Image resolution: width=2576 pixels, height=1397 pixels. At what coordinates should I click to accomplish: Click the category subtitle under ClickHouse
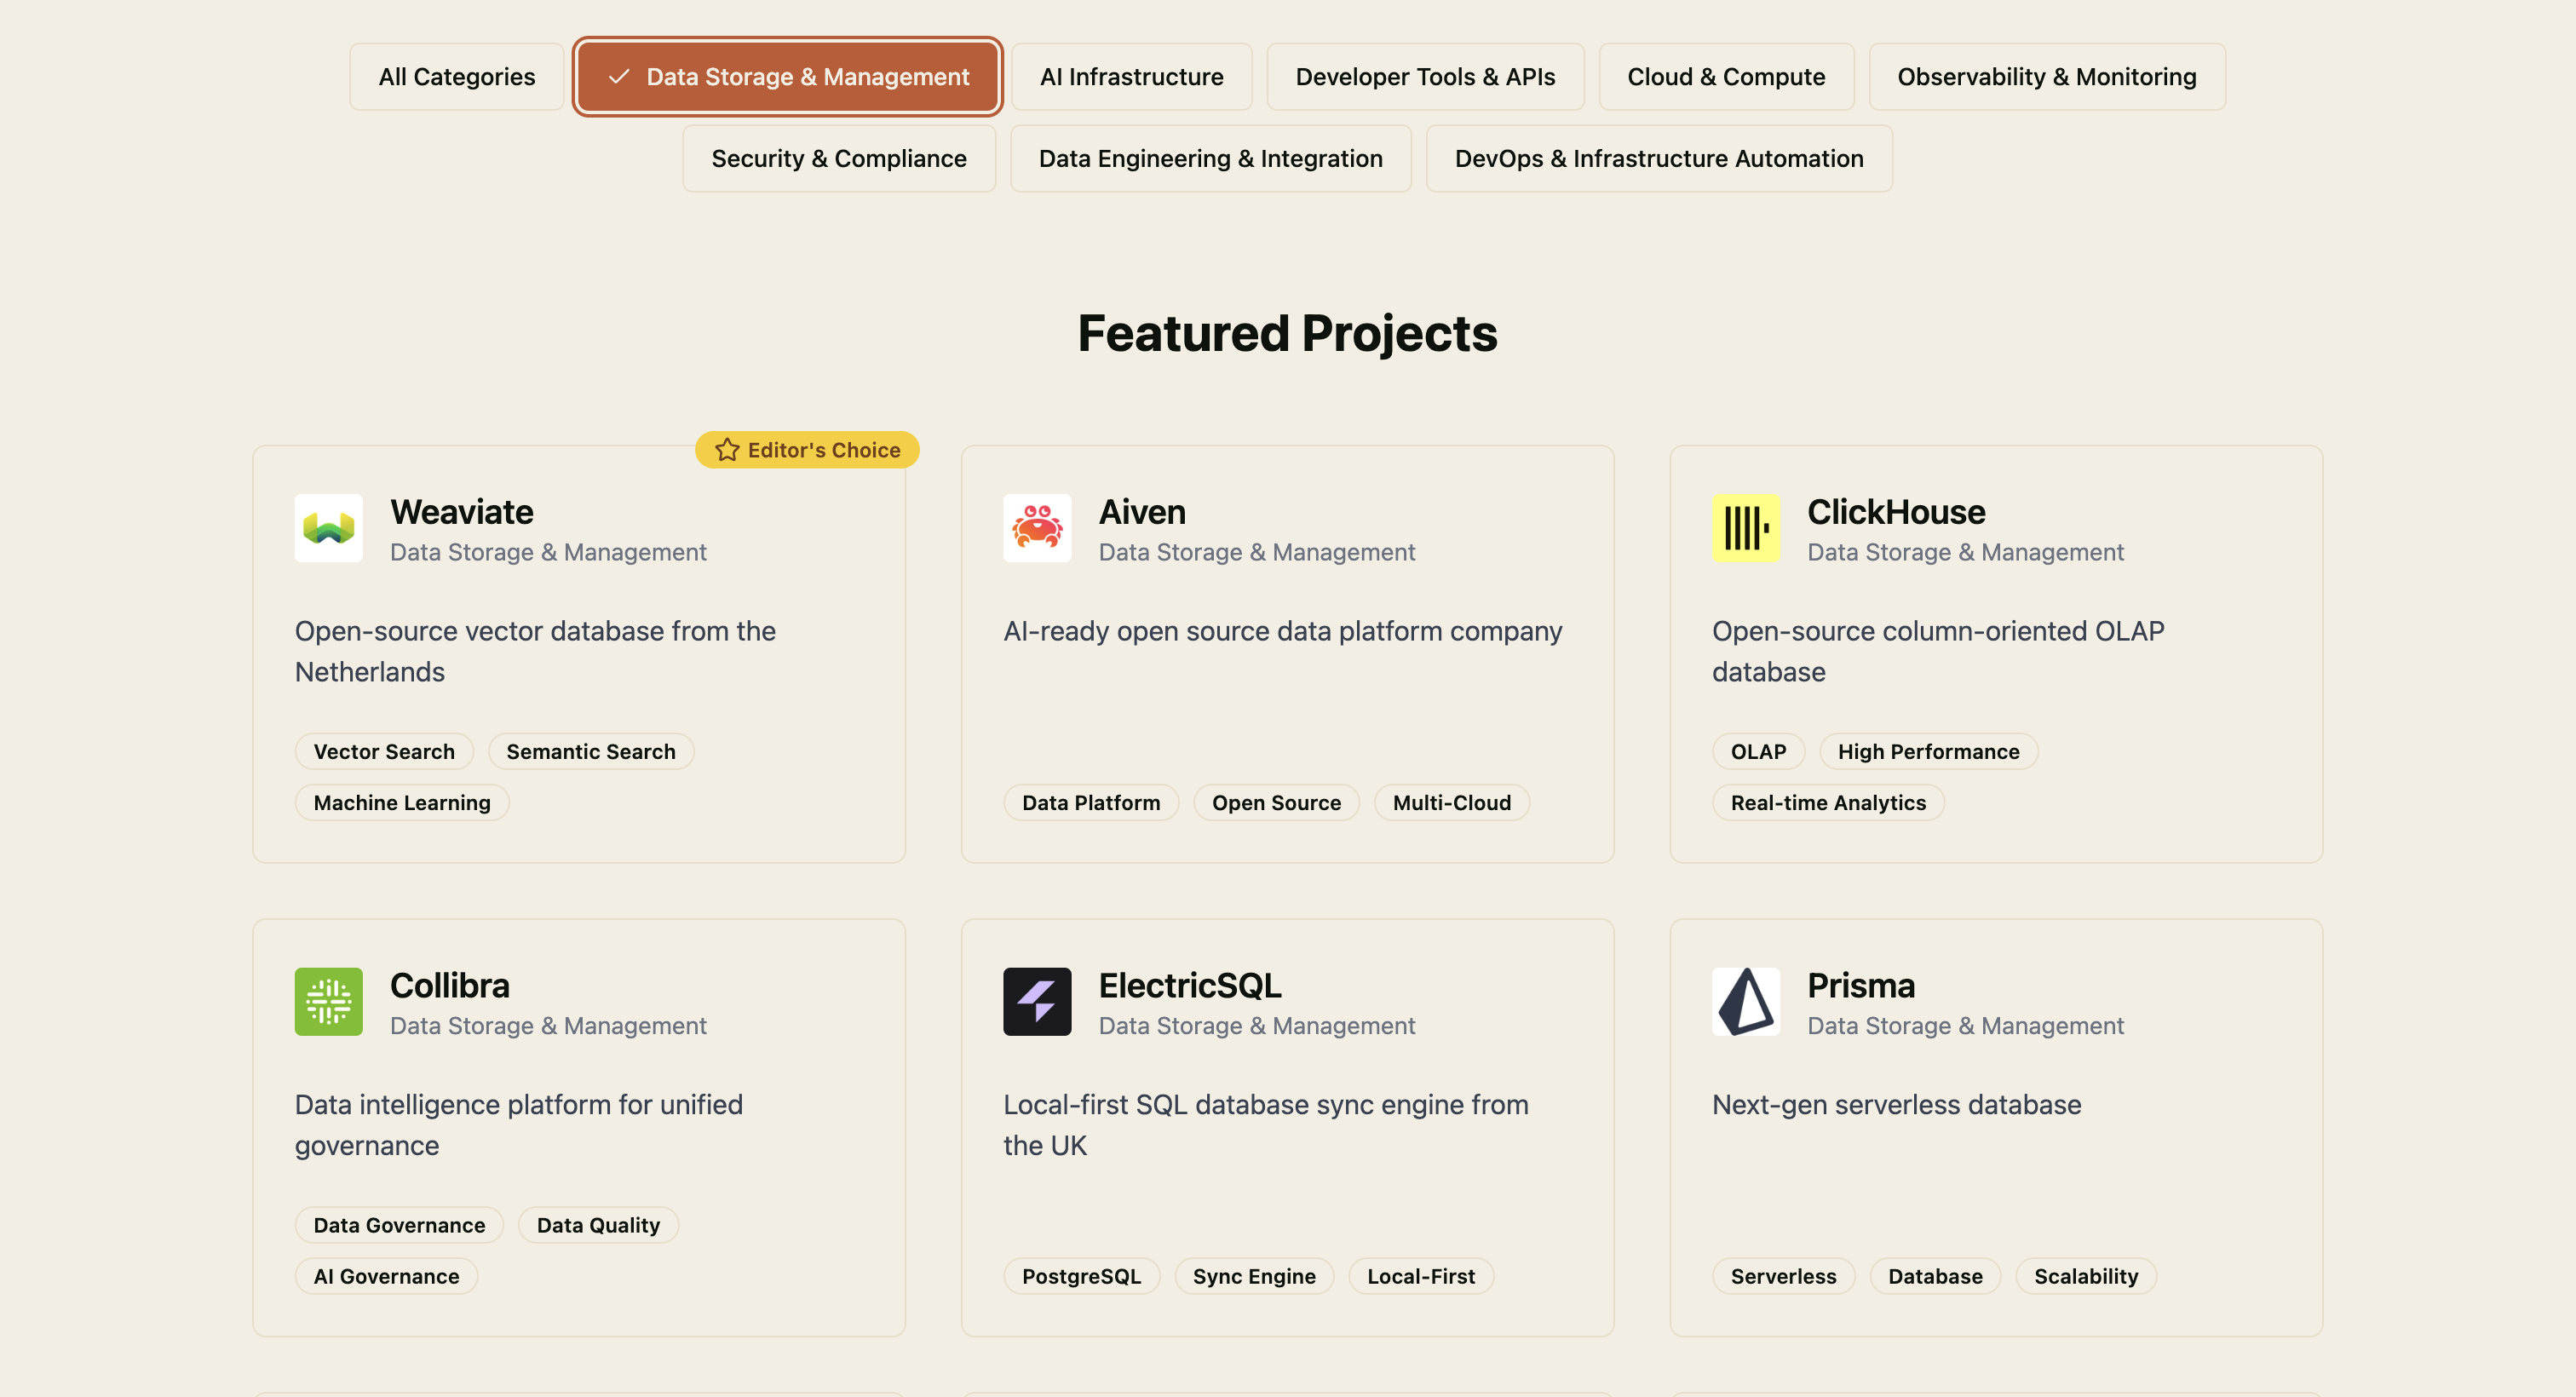tap(1965, 552)
